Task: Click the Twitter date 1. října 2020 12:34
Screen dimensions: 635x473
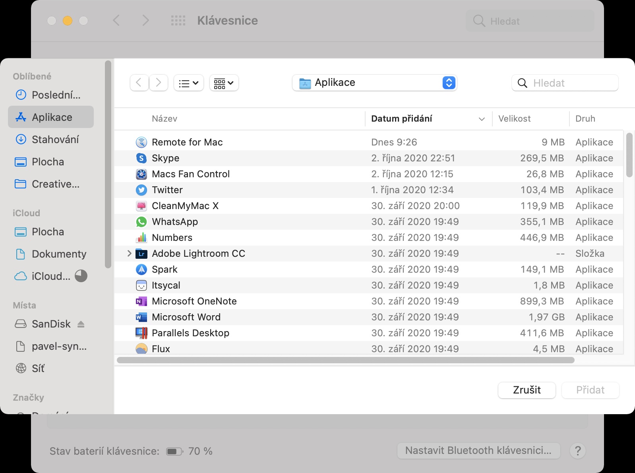Action: pyautogui.click(x=412, y=190)
